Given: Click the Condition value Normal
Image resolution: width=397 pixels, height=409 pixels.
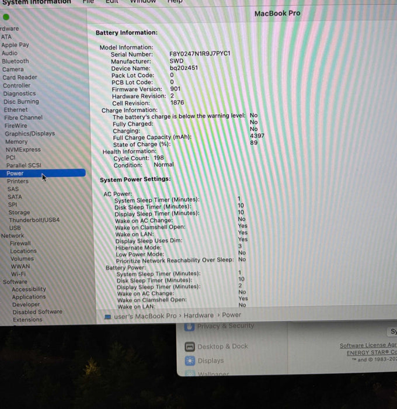Looking at the screenshot, I should coord(163,165).
